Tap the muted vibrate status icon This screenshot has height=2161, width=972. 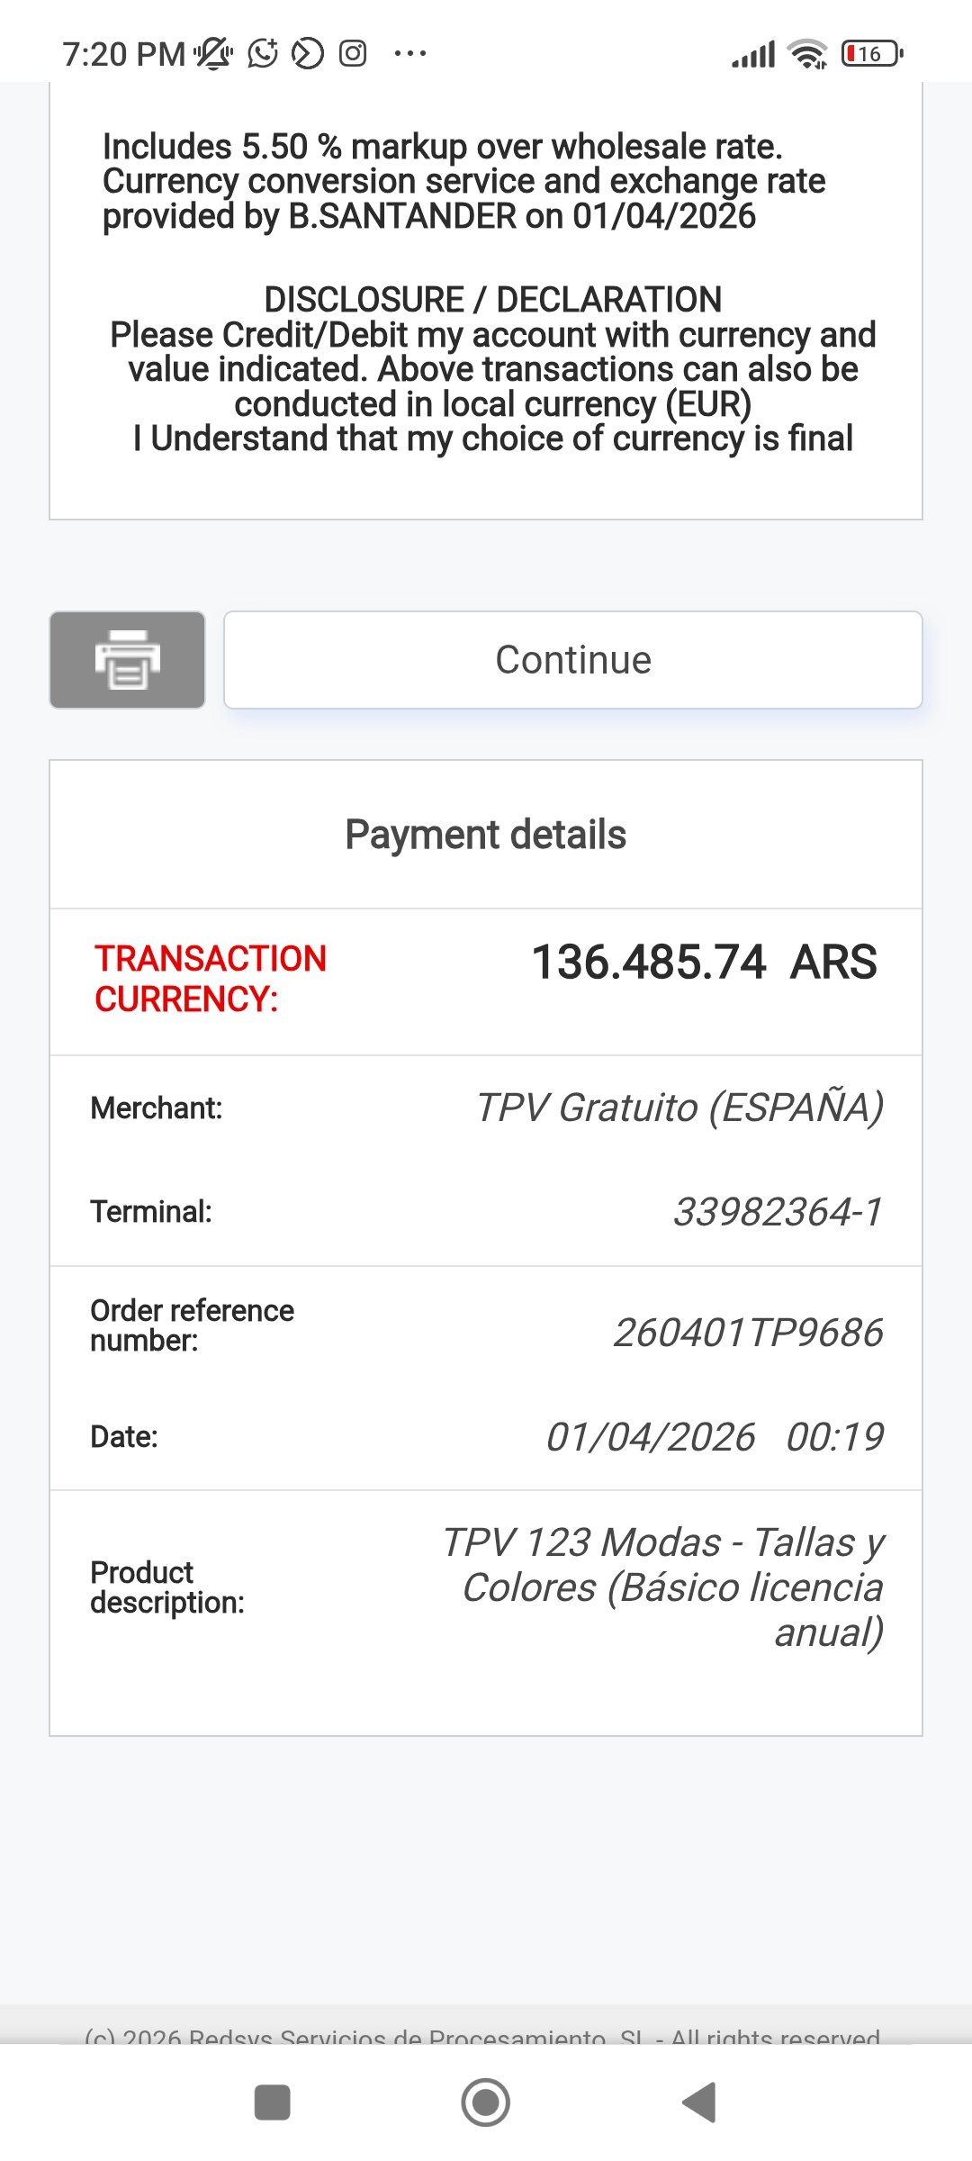pos(213,54)
